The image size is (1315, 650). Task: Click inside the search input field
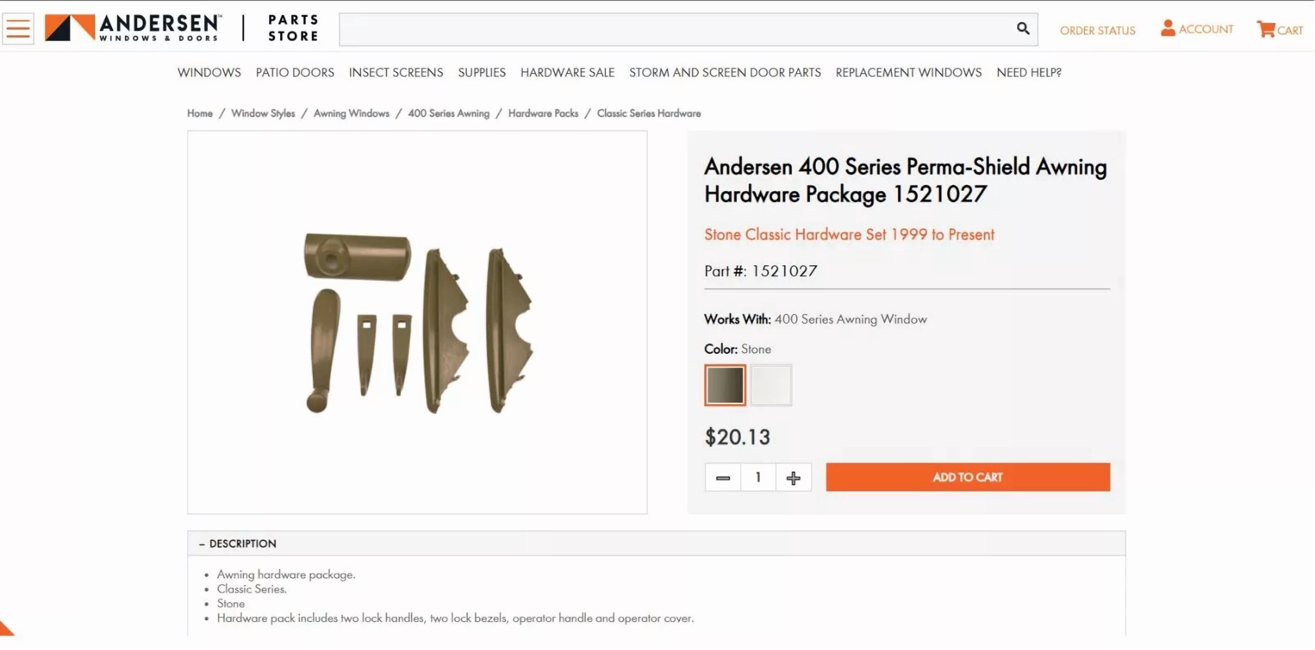[664, 29]
